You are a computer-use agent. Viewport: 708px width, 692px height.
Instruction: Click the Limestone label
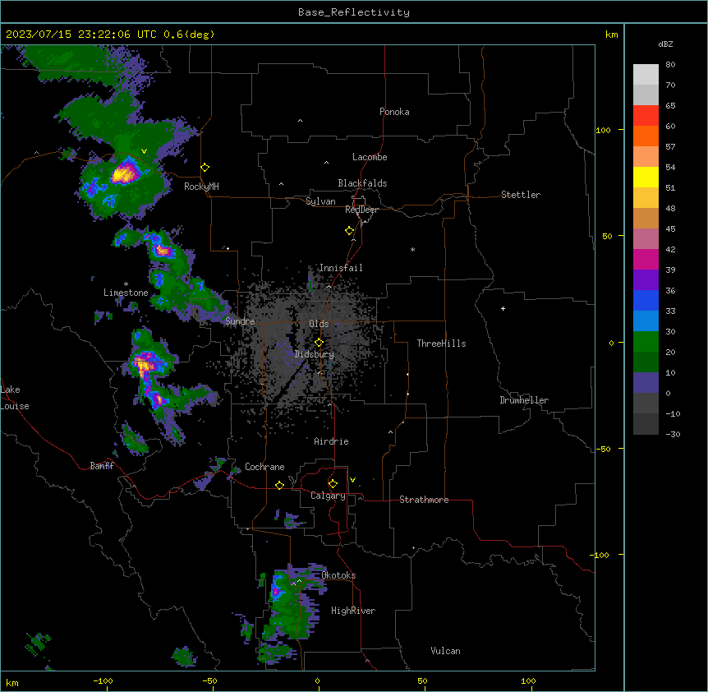point(126,293)
